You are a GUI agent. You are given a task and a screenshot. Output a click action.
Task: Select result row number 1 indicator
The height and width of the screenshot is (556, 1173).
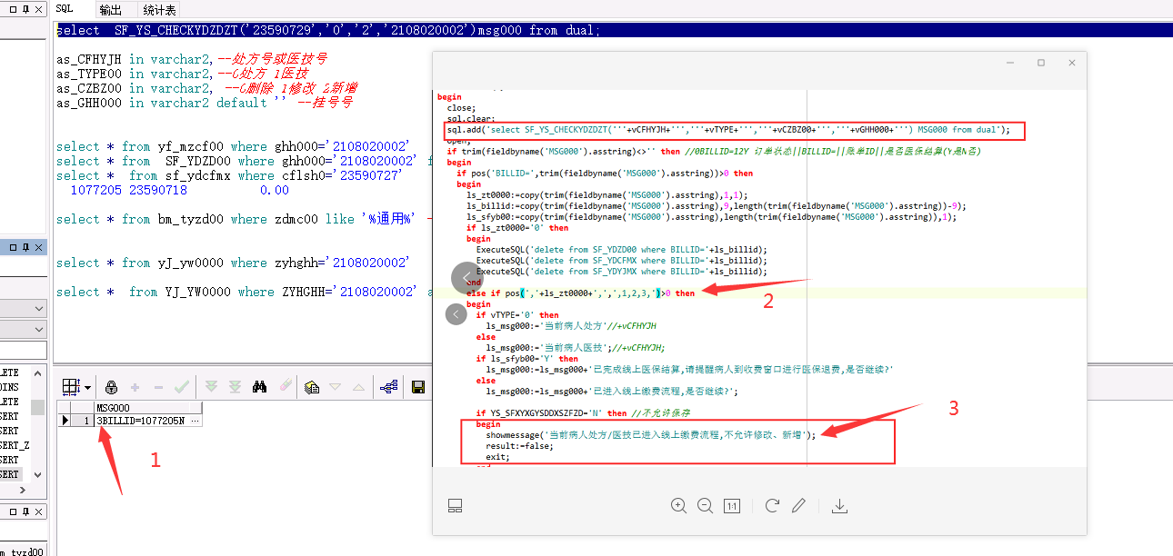[82, 421]
